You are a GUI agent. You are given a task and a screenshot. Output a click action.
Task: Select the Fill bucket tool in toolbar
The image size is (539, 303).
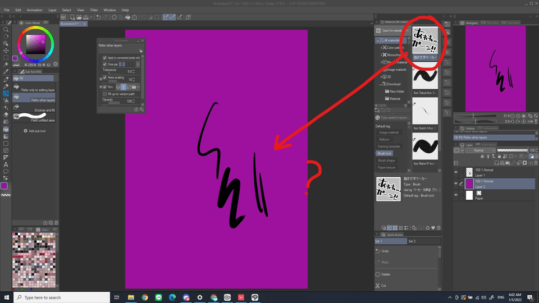click(6, 129)
